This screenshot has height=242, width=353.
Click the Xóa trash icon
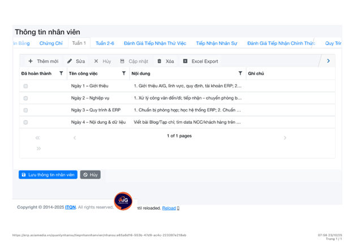click(160, 61)
